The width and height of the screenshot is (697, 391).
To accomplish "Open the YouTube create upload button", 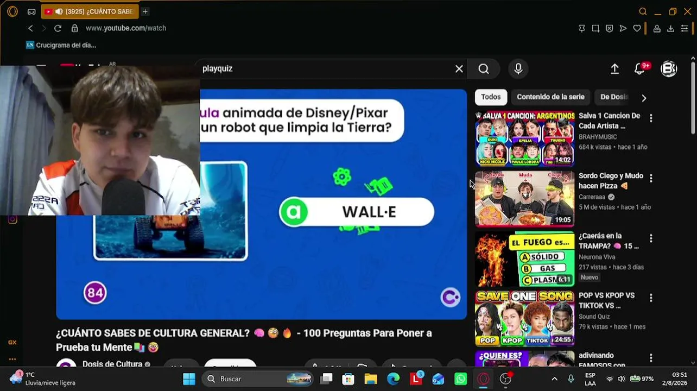I will point(614,69).
